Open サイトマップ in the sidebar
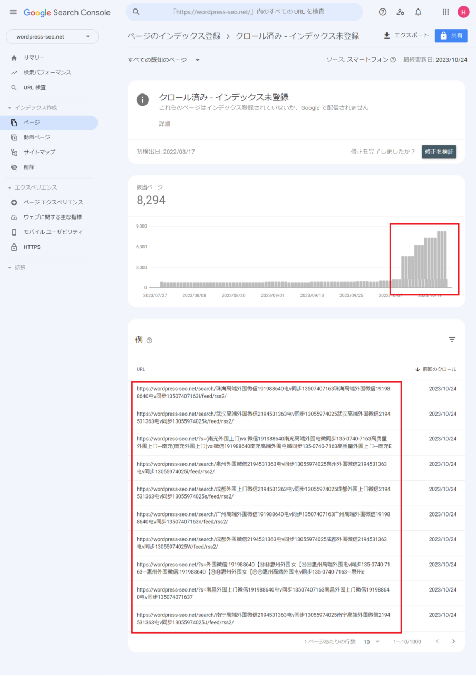The image size is (476, 676). point(48,152)
